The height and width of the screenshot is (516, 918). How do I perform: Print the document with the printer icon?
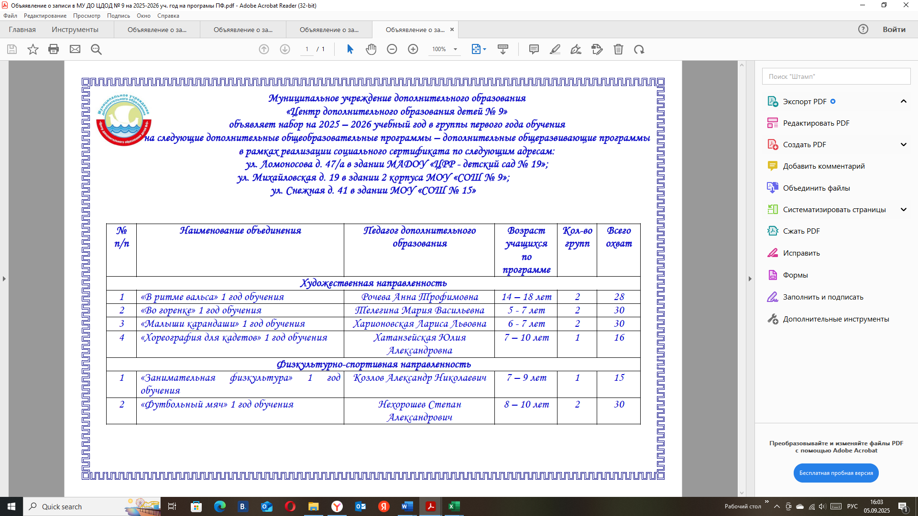click(54, 49)
